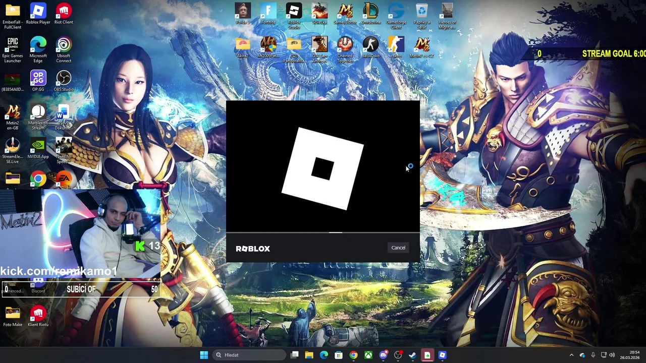Open Scilecka desktop shortcut
This screenshot has height=363, width=646.
coord(319,14)
